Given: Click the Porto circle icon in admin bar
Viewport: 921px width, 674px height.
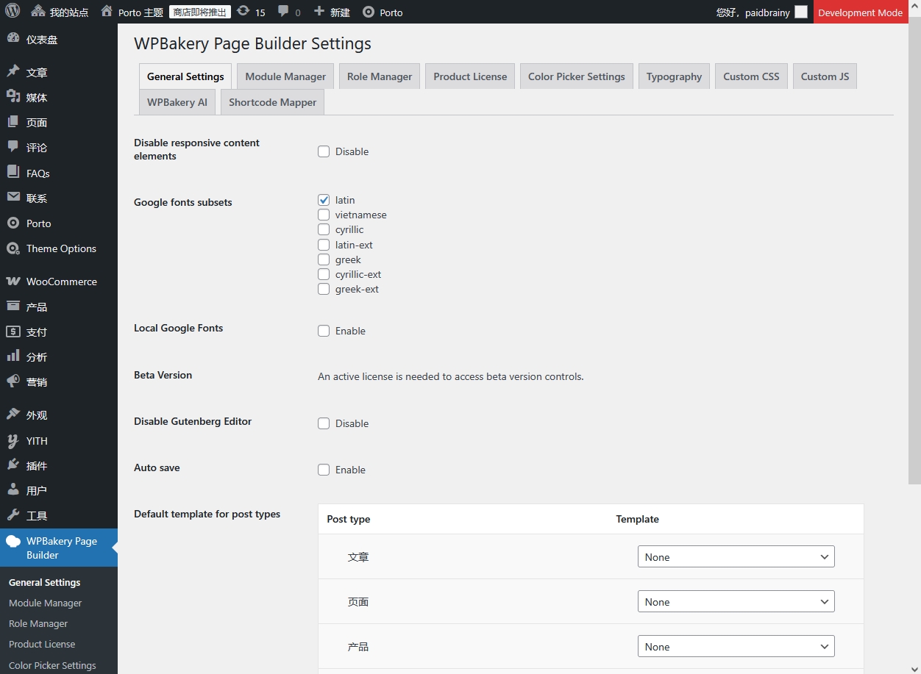Looking at the screenshot, I should pos(369,12).
